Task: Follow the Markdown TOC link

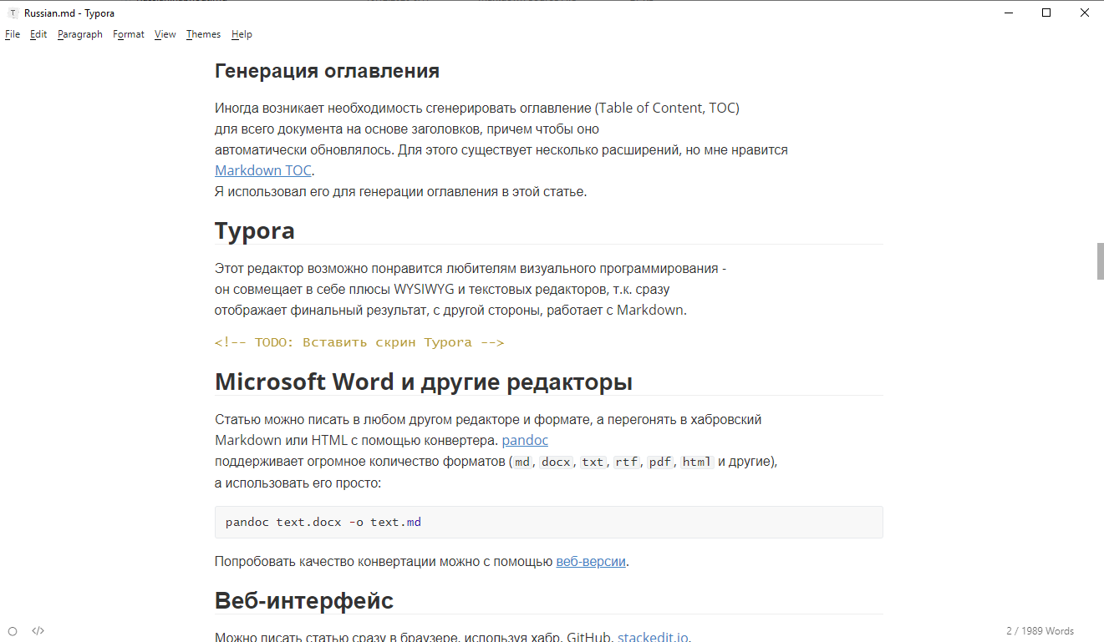Action: tap(263, 171)
